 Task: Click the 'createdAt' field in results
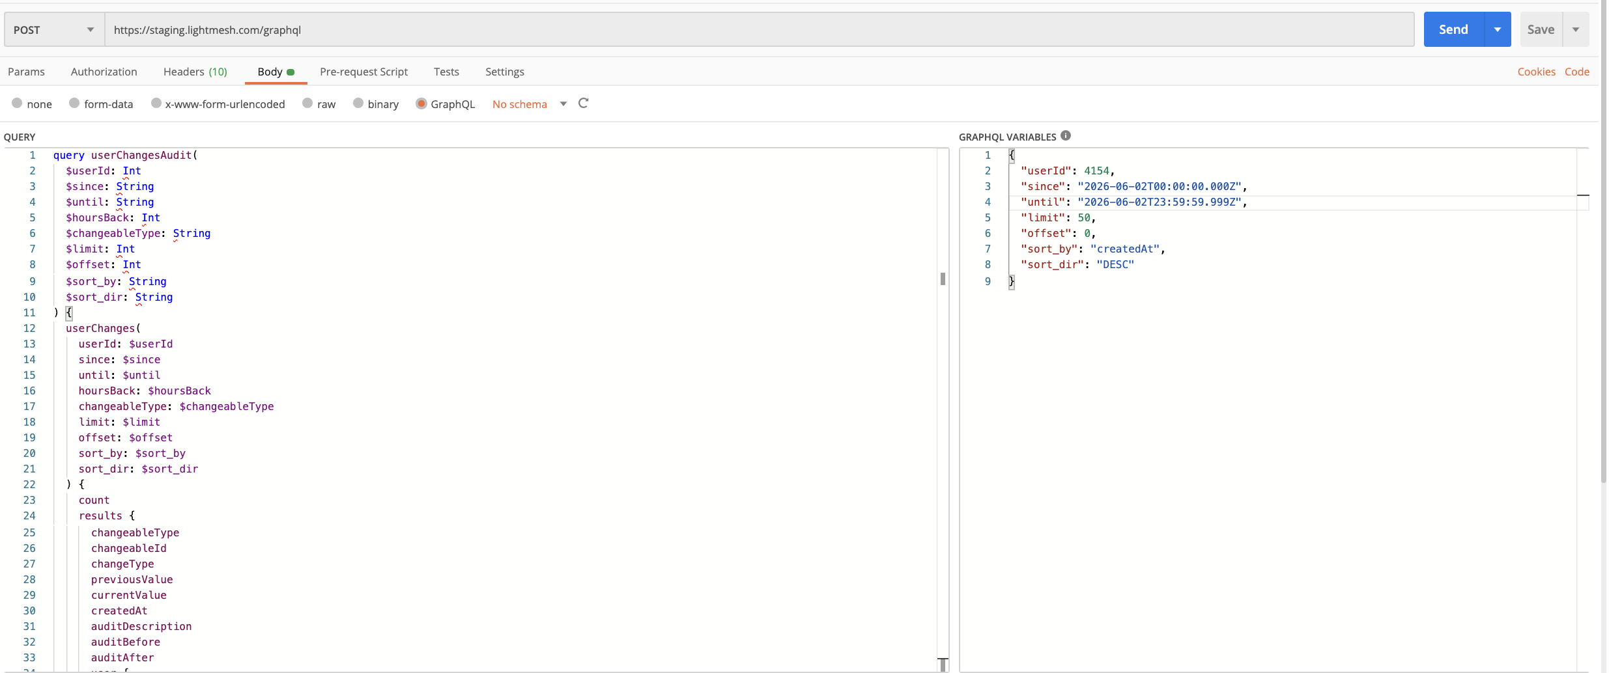(x=119, y=611)
